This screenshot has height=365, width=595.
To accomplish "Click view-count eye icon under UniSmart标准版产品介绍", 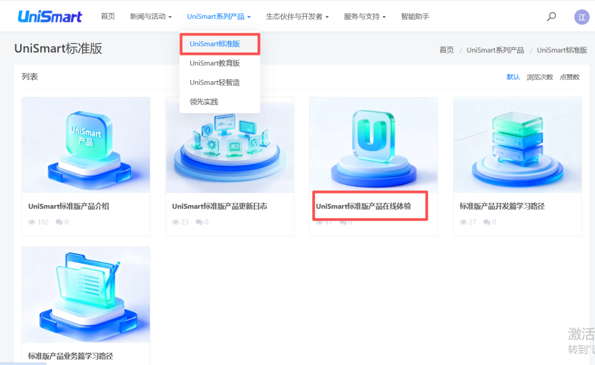I will (x=32, y=222).
